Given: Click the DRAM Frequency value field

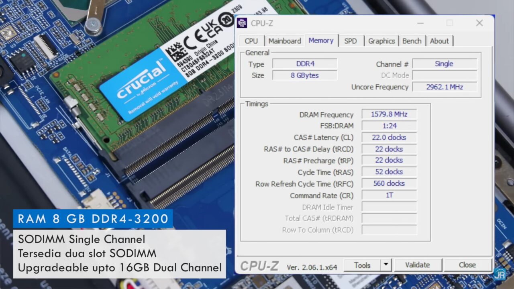Looking at the screenshot, I should tap(389, 114).
